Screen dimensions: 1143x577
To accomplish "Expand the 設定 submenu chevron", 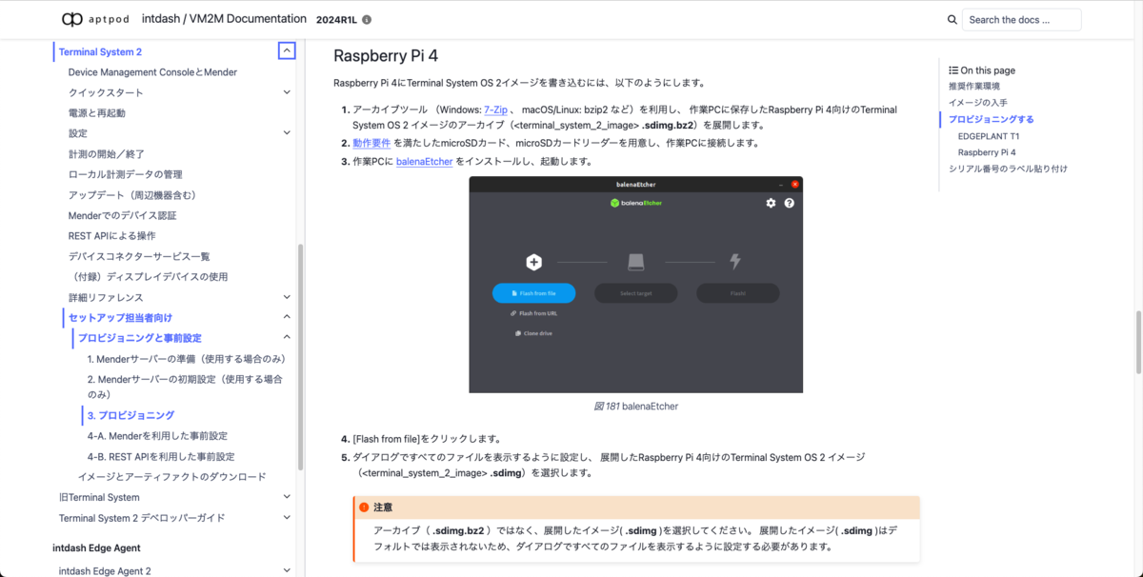I will (x=287, y=133).
